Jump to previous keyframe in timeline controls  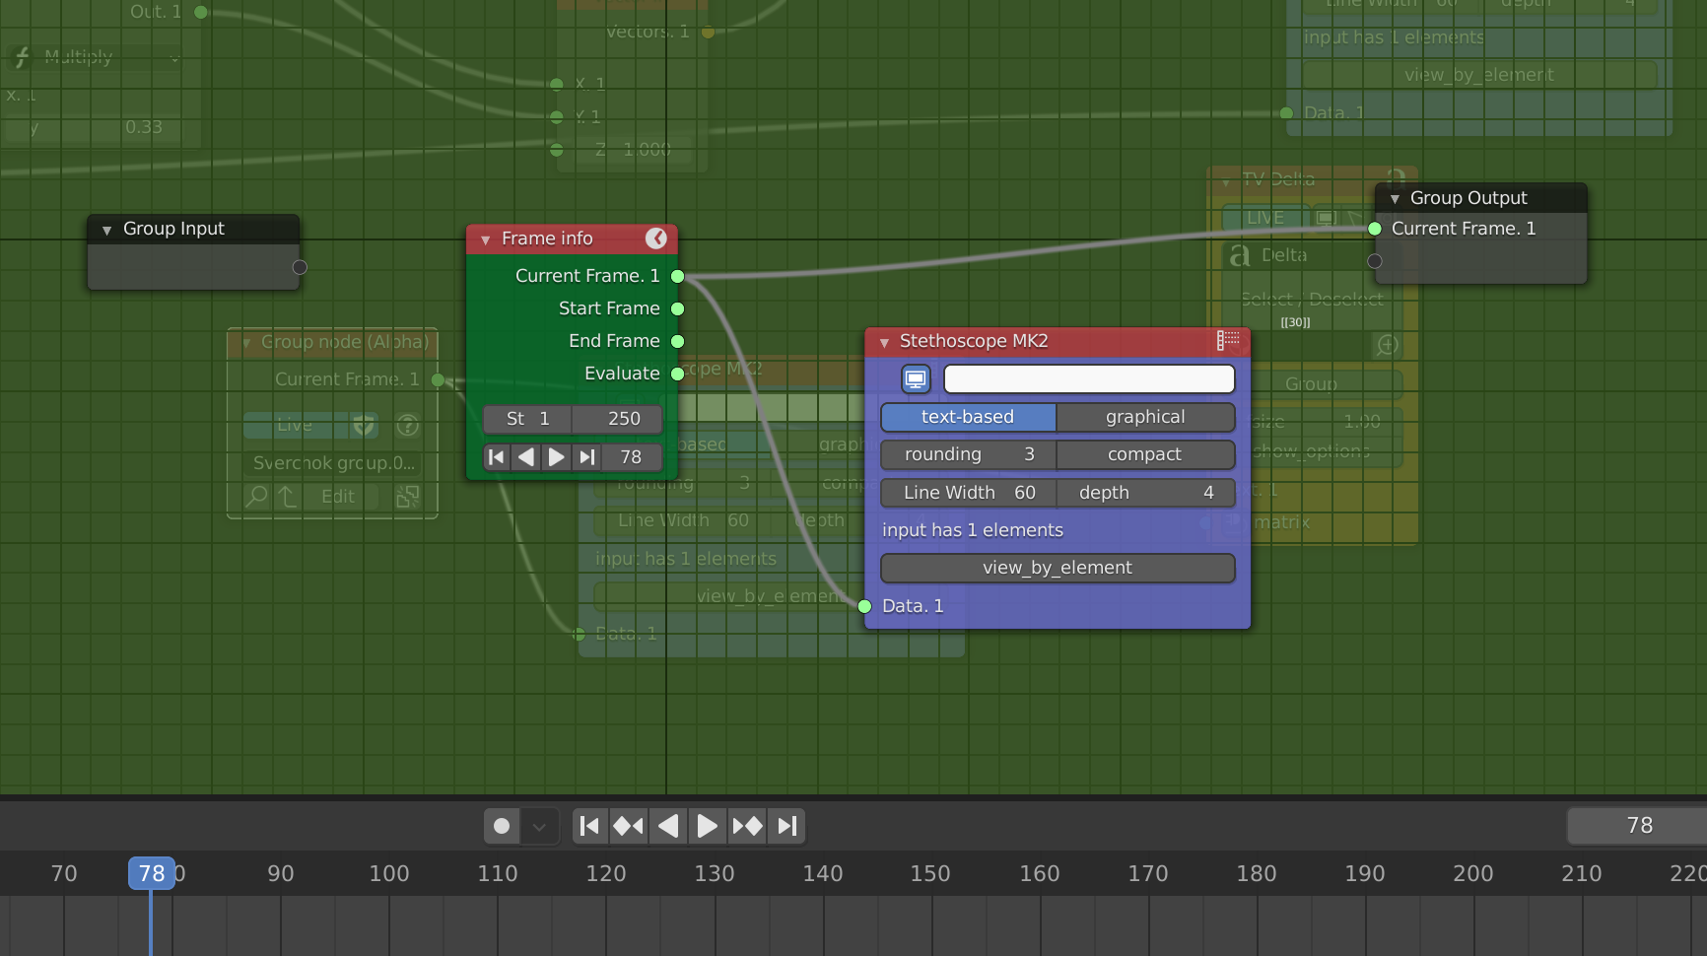[x=628, y=826]
